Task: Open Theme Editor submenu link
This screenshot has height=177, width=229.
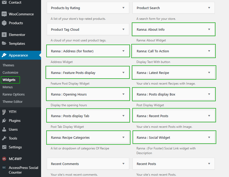Action: click(x=12, y=102)
